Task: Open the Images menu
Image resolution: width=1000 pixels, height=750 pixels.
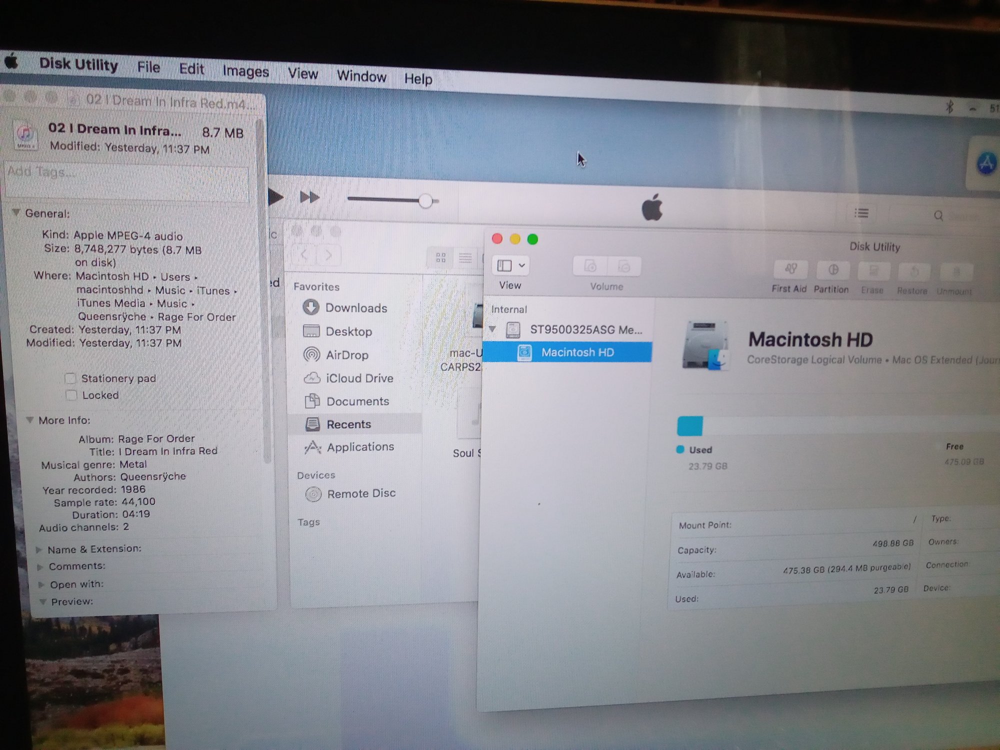Action: 245,71
